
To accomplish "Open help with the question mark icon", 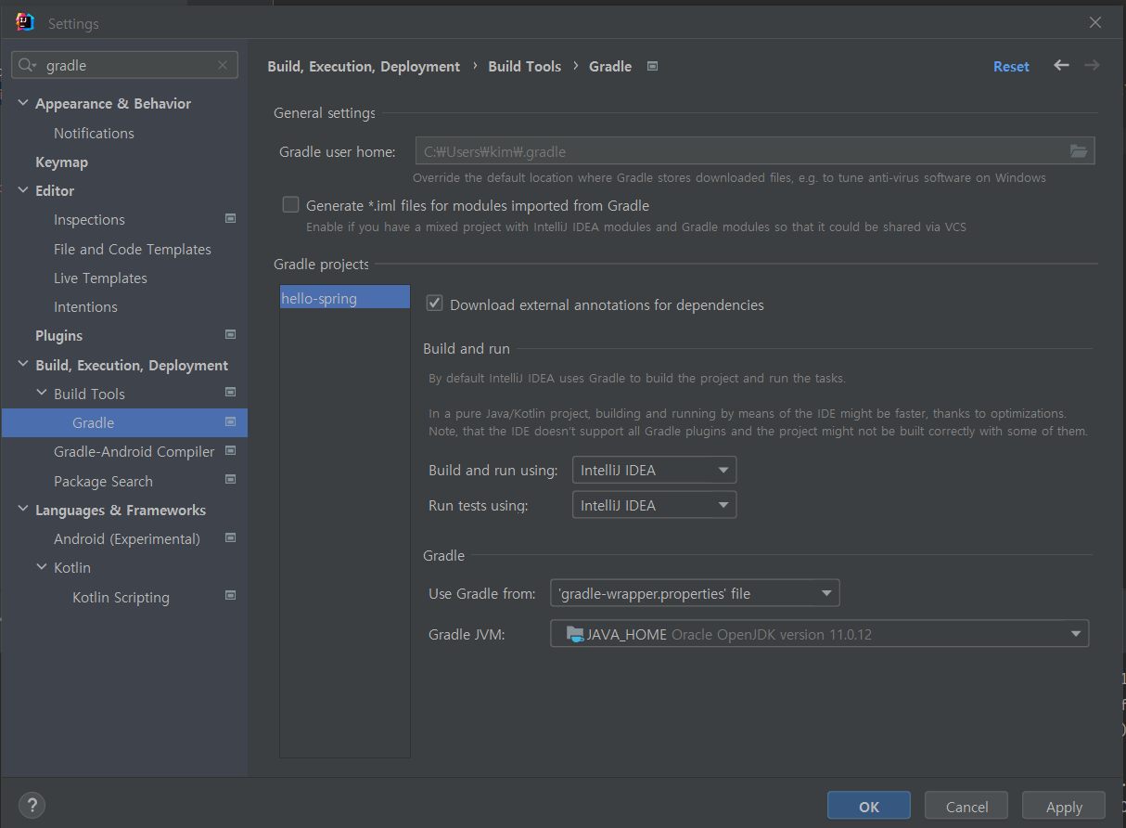I will 32,805.
